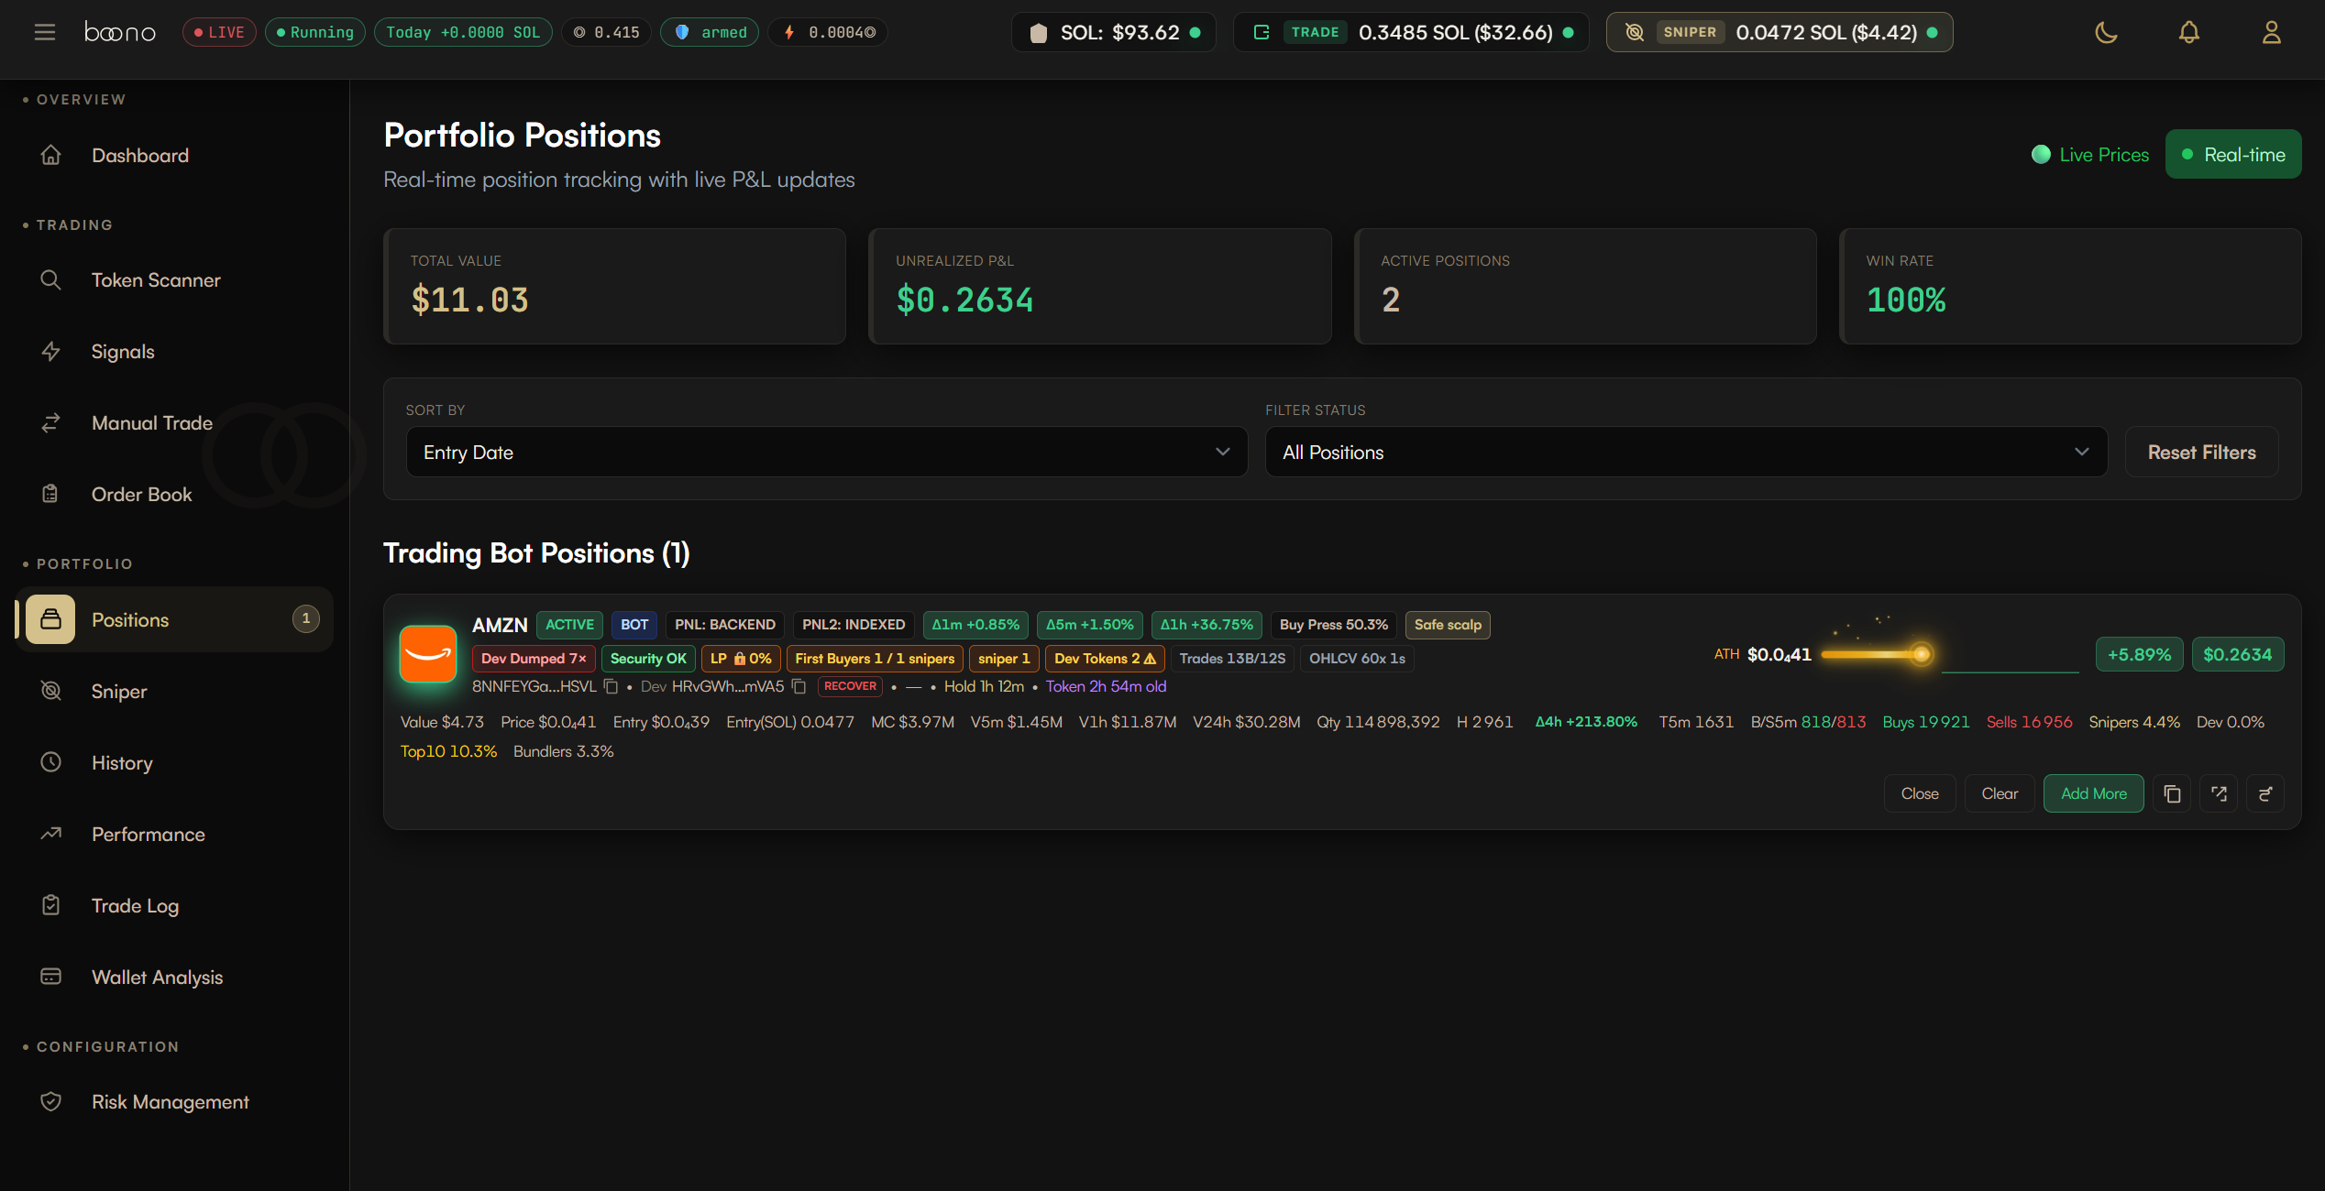
Task: Click the ATH golden progress bar
Action: coord(1876,654)
